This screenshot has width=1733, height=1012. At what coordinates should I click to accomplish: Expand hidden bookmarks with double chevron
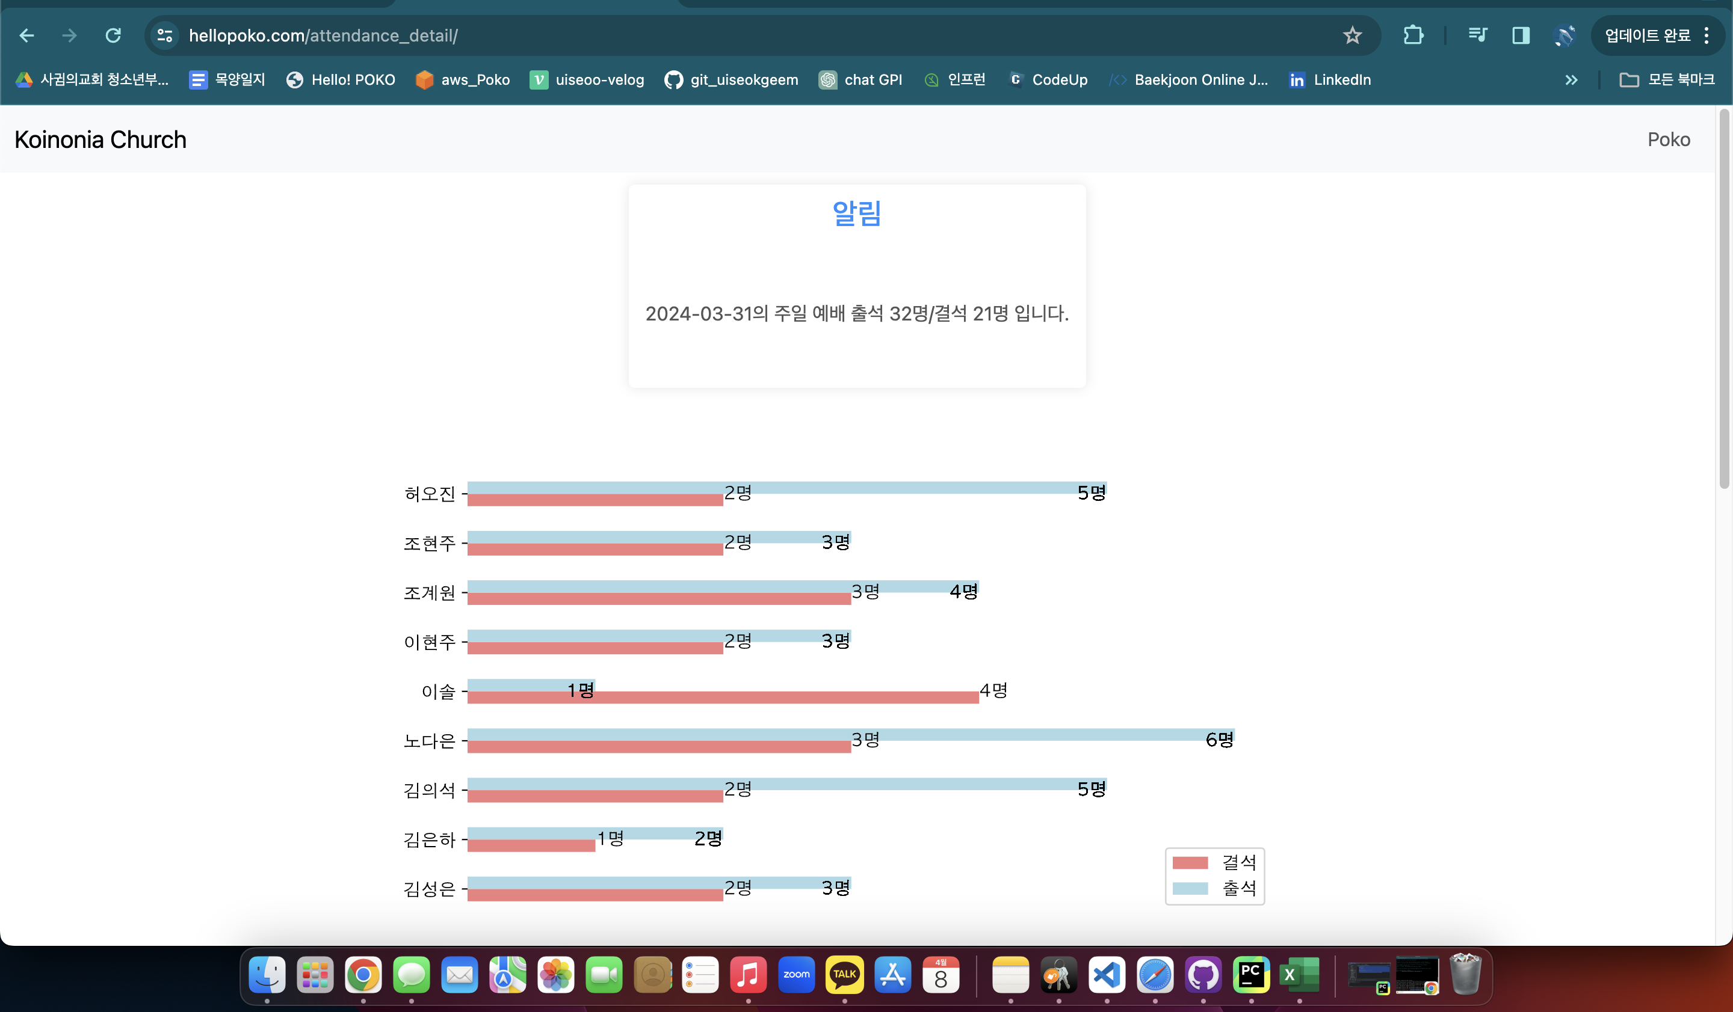[1571, 80]
